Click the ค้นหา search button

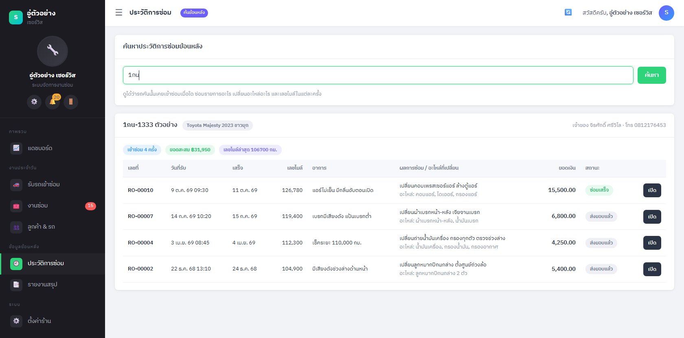coord(651,75)
